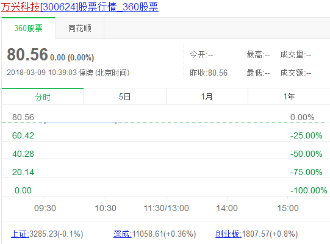Image resolution: width=330 pixels, height=244 pixels.
Task: Click the change value 0.00 (0.00%)
Action: (x=72, y=57)
